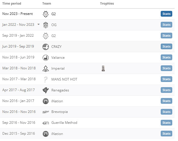Click the Valiance team logo
Image resolution: width=178 pixels, height=141 pixels.
[46, 57]
